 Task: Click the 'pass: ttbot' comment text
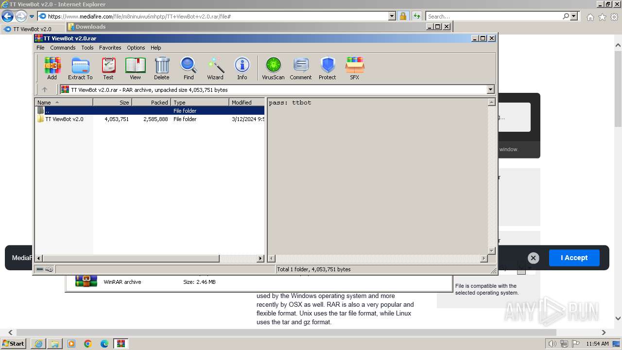click(x=290, y=103)
